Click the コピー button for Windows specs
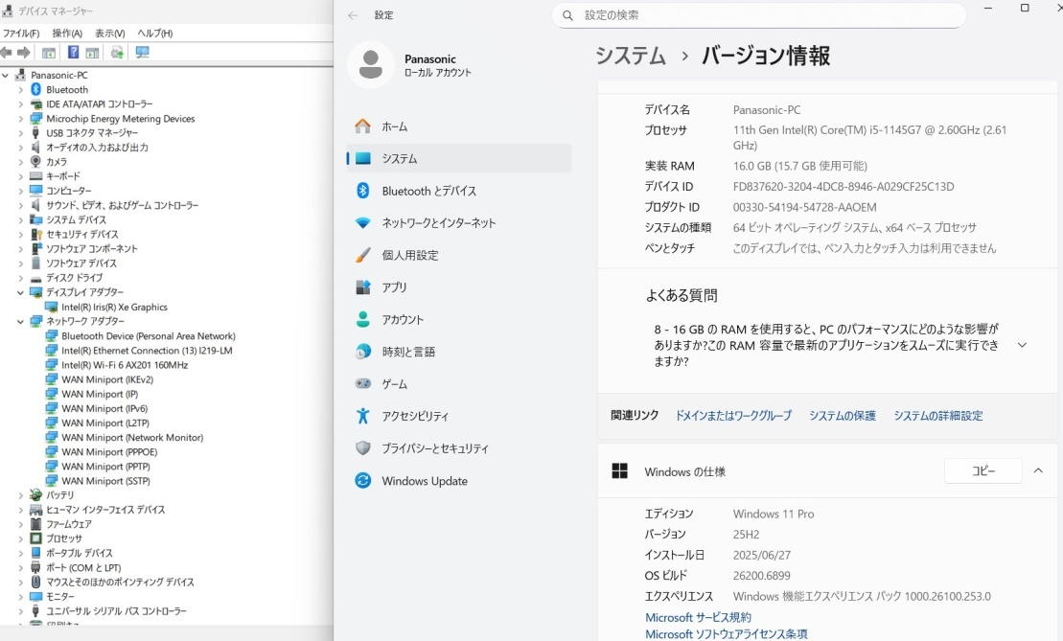The height and width of the screenshot is (641, 1063). 983,471
